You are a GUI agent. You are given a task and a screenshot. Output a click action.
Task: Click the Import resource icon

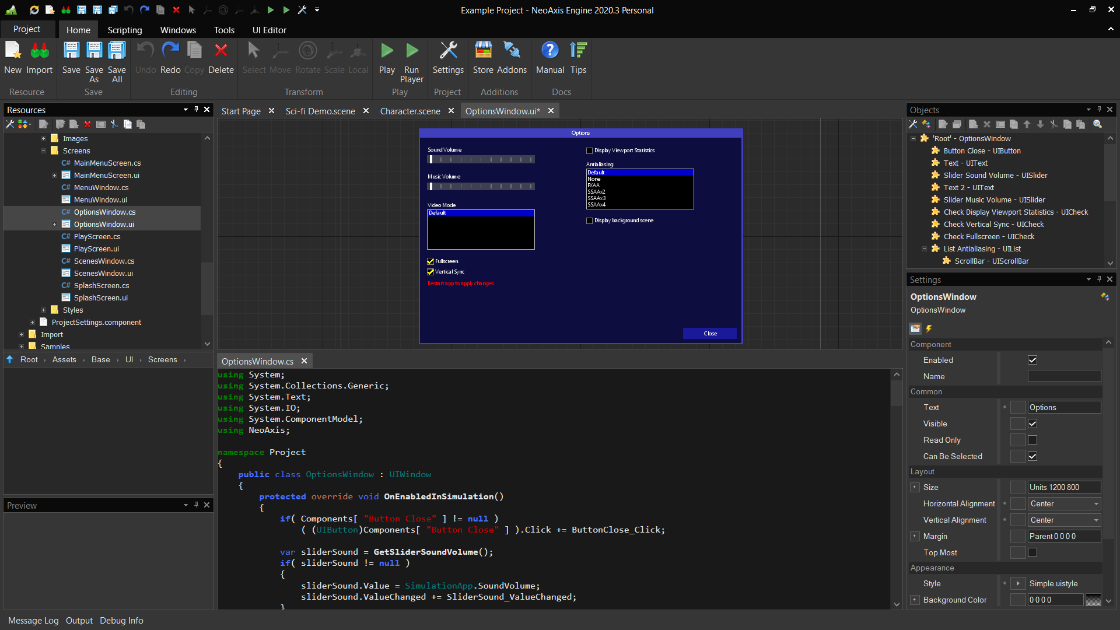pyautogui.click(x=40, y=52)
